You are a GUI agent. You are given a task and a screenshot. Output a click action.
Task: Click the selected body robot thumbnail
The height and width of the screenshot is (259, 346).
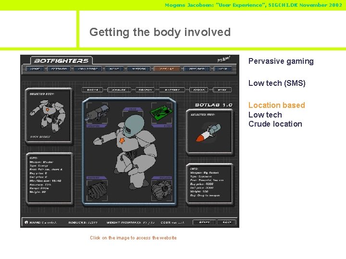point(48,116)
